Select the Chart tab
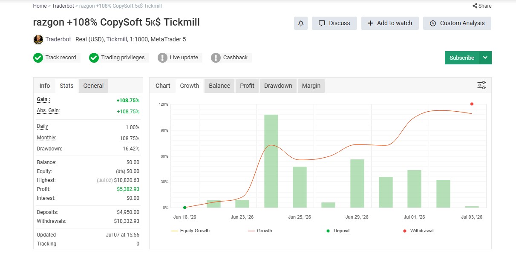Screen dimensions: 516x257 pyautogui.click(x=163, y=86)
